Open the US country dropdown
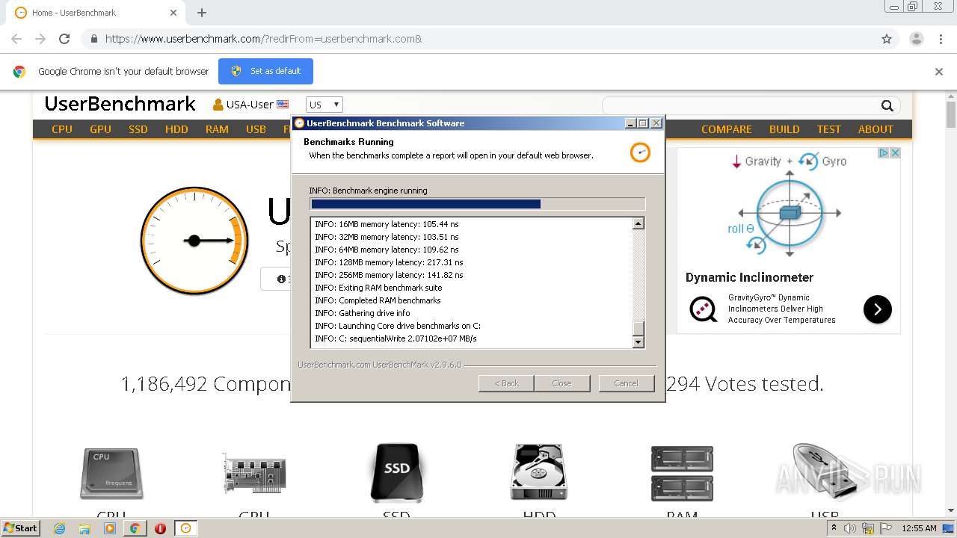The width and height of the screenshot is (957, 538). (x=324, y=105)
